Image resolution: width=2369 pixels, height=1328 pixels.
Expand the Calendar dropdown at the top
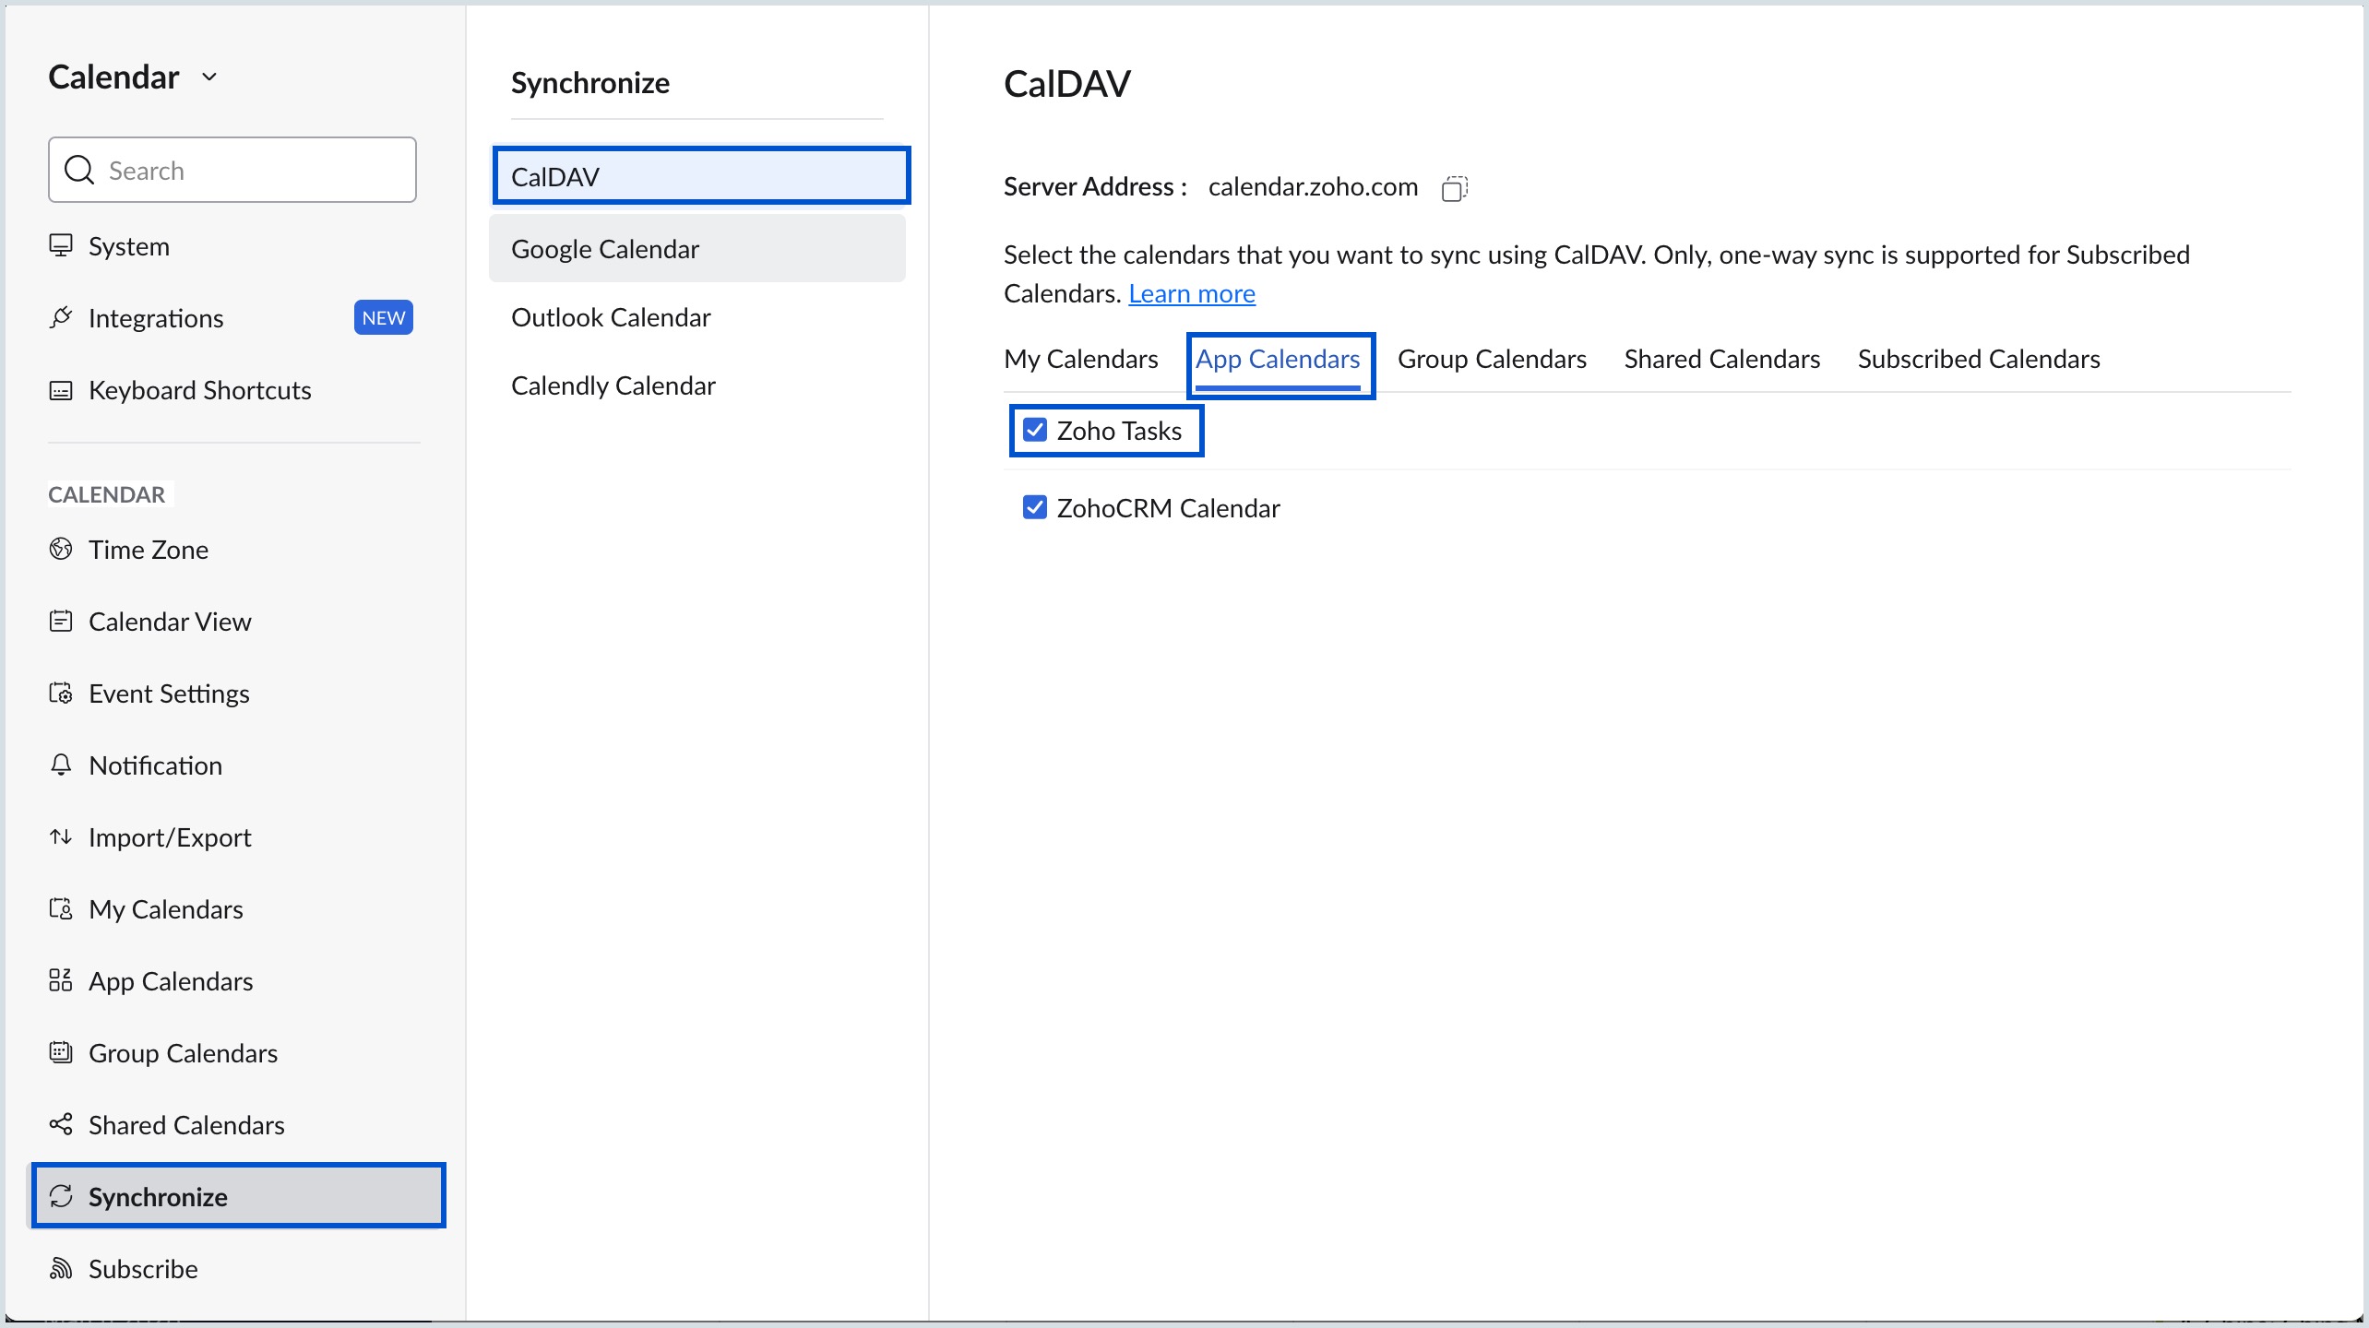pos(209,77)
